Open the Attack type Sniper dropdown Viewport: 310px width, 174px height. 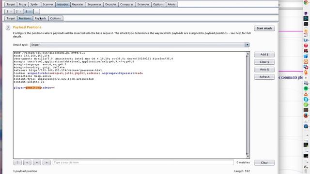pyautogui.click(x=139, y=45)
